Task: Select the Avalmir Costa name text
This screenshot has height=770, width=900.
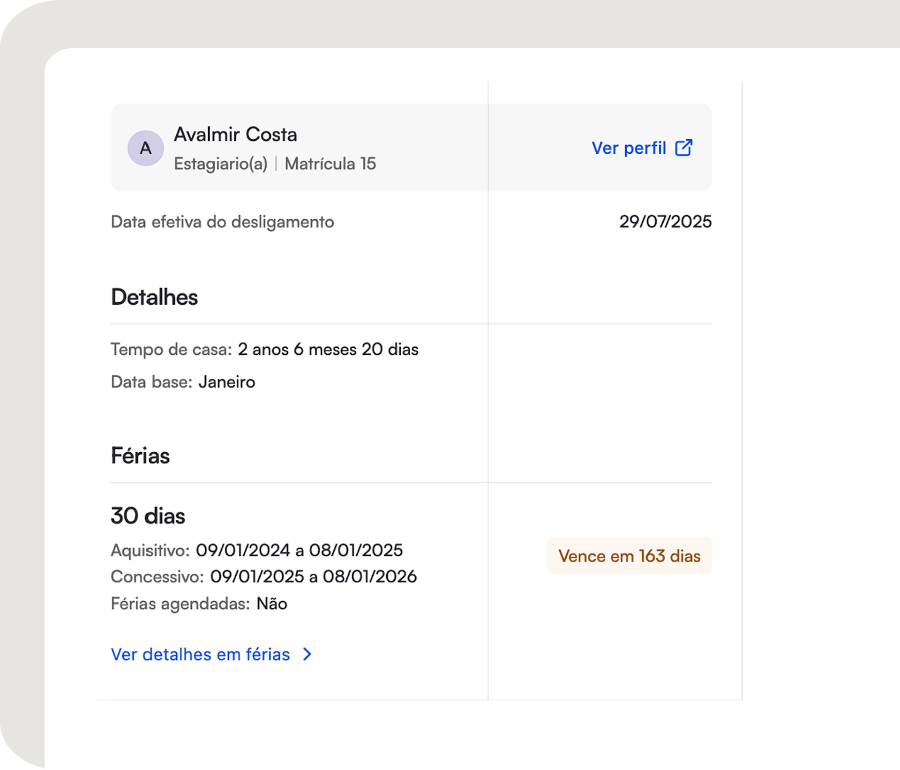Action: pyautogui.click(x=235, y=135)
